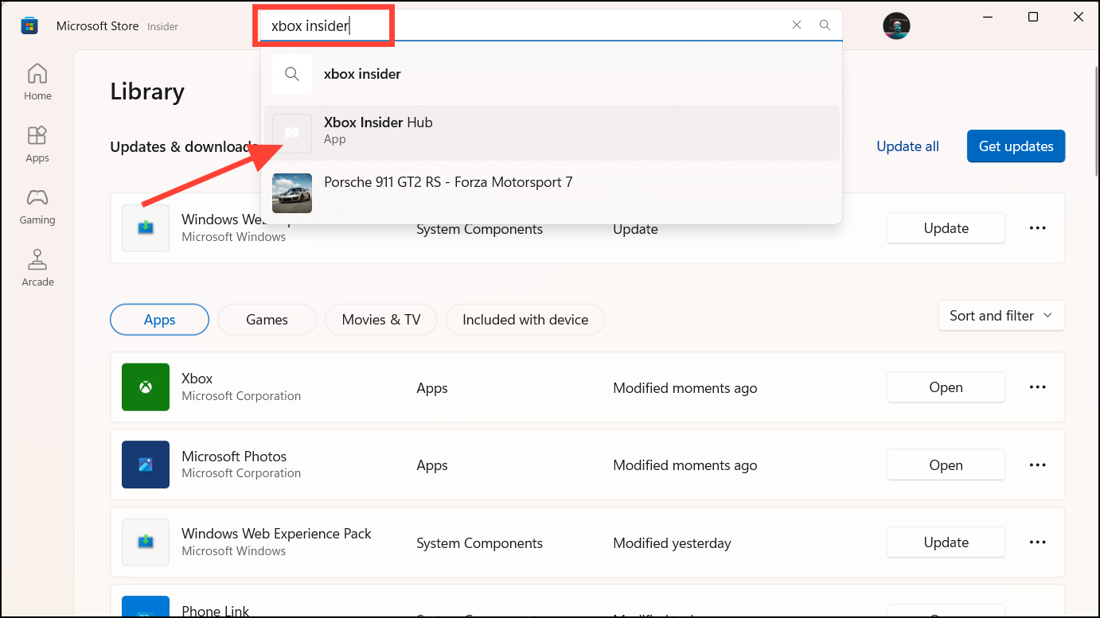Image resolution: width=1100 pixels, height=618 pixels.
Task: Click the Library heading
Action: click(x=147, y=91)
